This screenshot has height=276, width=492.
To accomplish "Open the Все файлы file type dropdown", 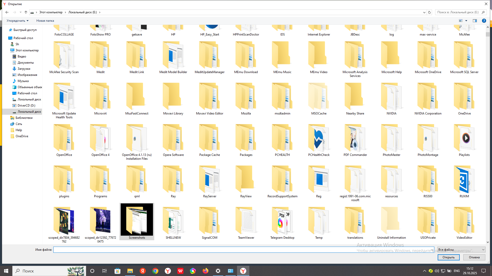I will click(461, 250).
